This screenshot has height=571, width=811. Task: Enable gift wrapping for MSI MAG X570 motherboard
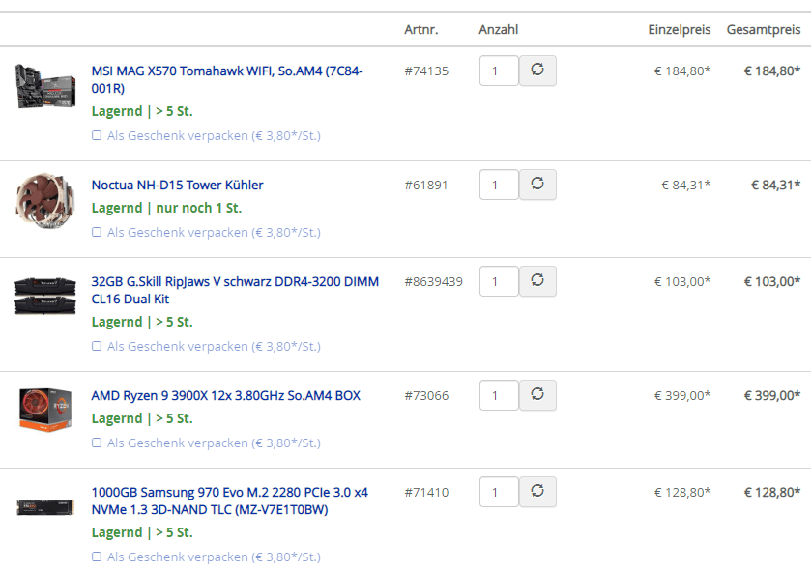point(97,135)
